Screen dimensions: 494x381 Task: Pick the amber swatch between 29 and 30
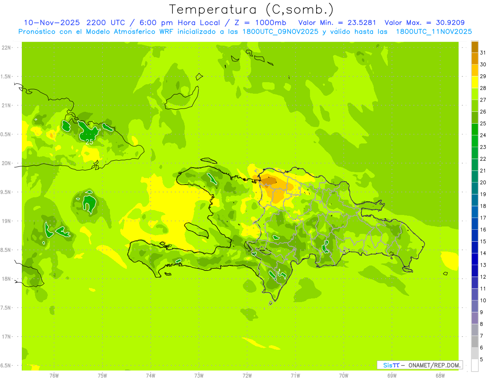tap(475, 70)
